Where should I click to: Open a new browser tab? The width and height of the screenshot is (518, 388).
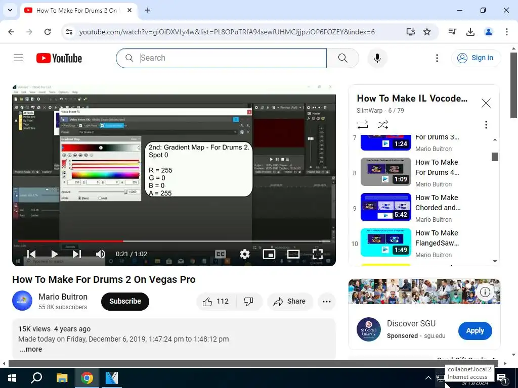(x=148, y=10)
